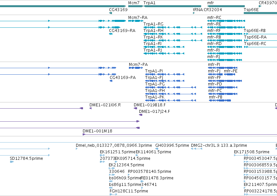Screen dimensions: 277x196
Task: Select the TrpA1-PI protein label
Action: tap(154, 71)
